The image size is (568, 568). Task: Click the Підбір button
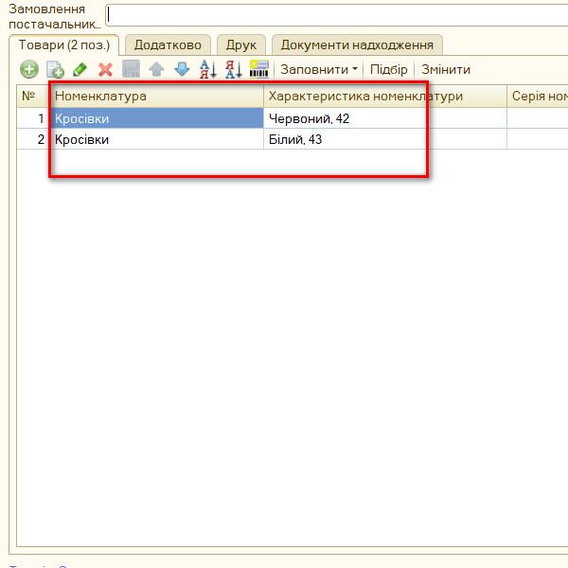(x=389, y=69)
